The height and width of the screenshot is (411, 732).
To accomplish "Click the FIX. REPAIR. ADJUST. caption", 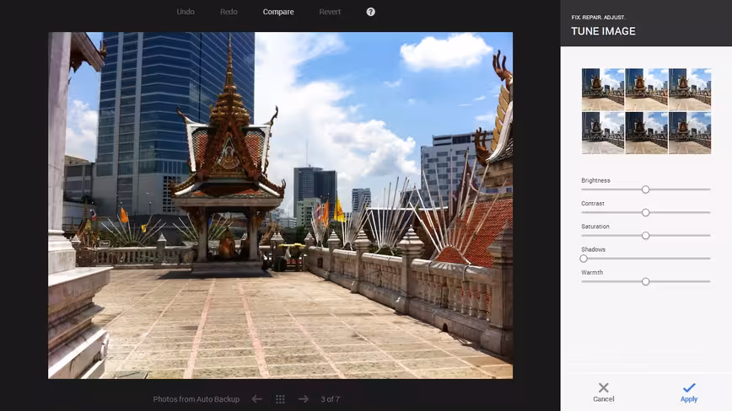I will 599,17.
